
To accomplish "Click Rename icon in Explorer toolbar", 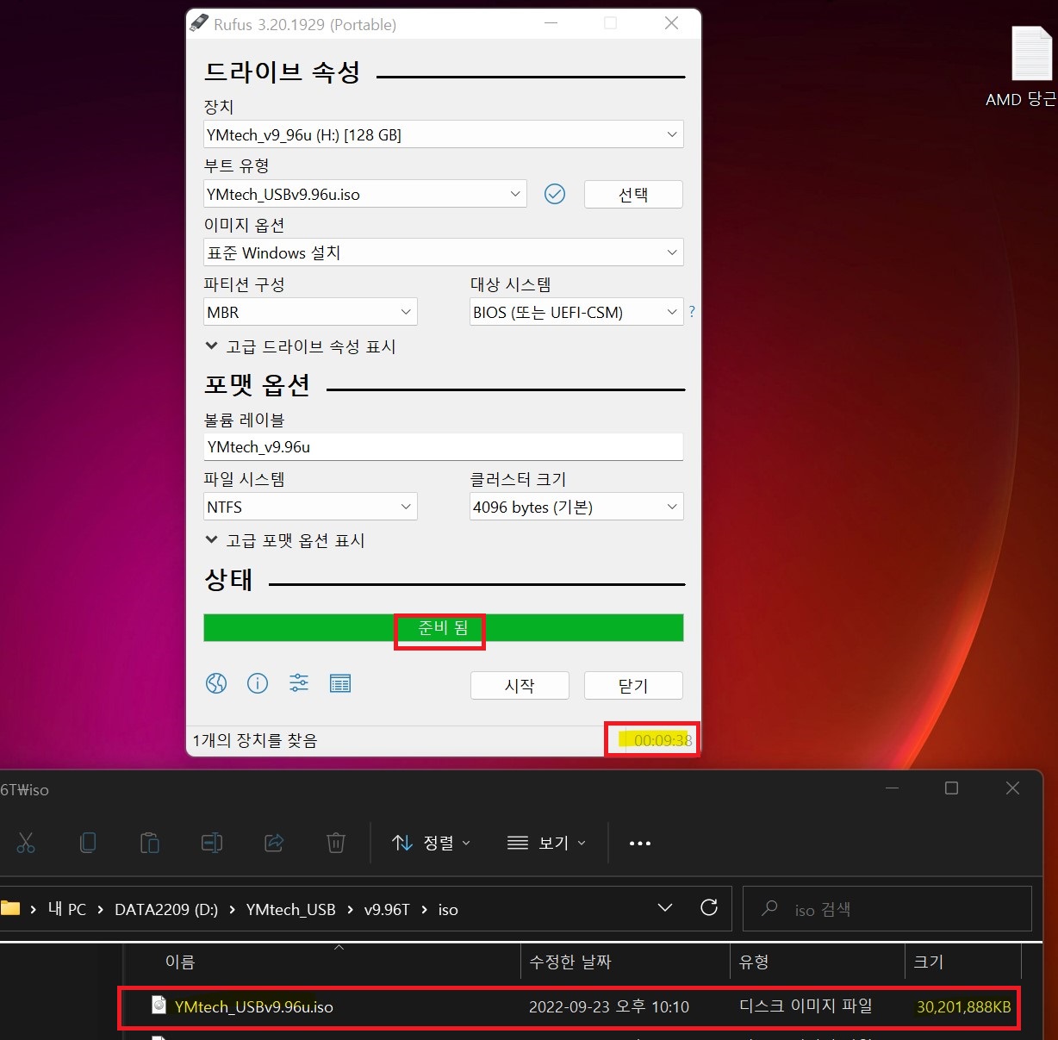I will click(x=212, y=843).
